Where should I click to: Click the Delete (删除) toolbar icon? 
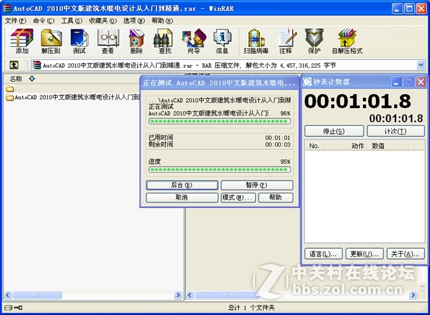136,41
